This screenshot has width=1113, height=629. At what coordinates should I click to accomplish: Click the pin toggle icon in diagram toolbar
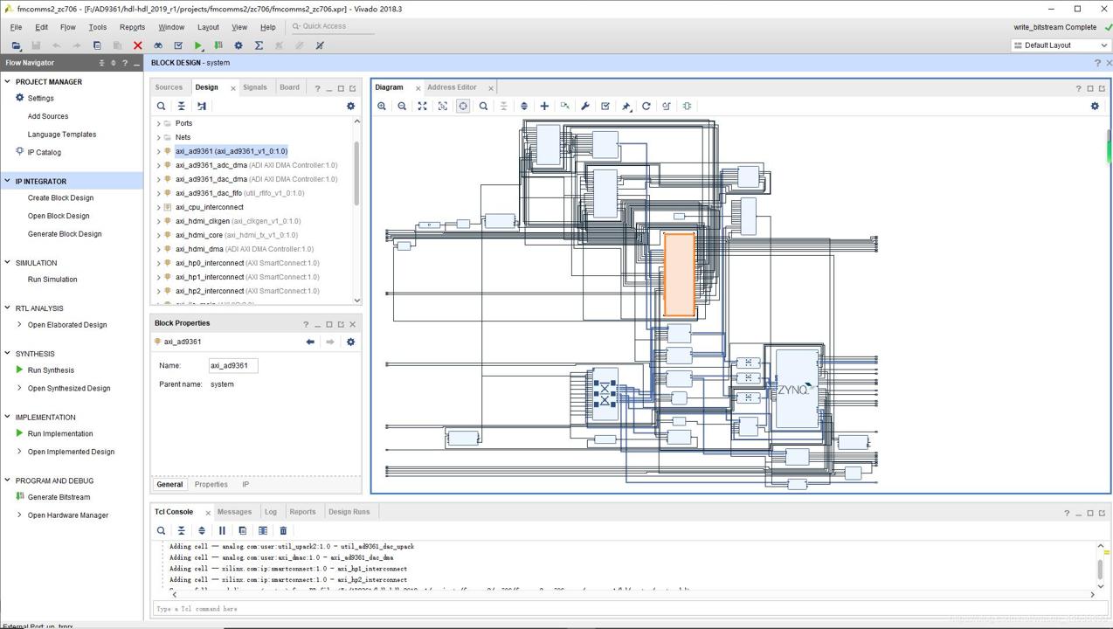626,106
